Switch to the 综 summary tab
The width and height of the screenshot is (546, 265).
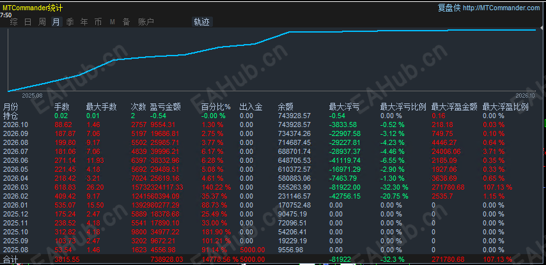click(x=13, y=22)
